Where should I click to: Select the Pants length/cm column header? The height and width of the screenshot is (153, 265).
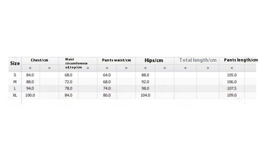pyautogui.click(x=241, y=60)
